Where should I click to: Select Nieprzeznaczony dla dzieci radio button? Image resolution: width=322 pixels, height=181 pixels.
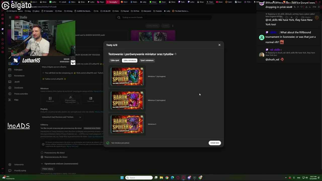click(x=42, y=157)
